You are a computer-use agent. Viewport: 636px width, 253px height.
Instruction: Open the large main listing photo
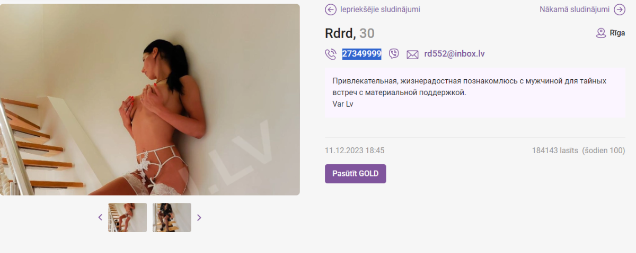150,100
